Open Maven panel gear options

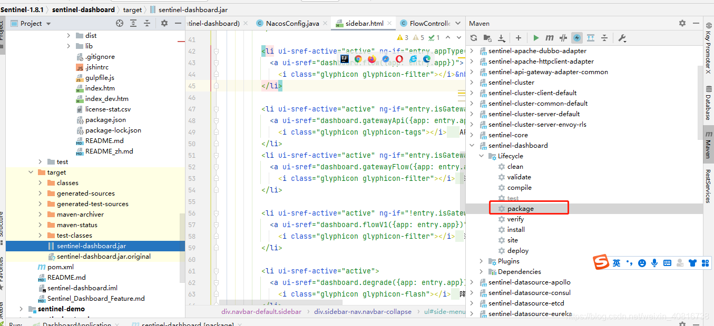(682, 23)
